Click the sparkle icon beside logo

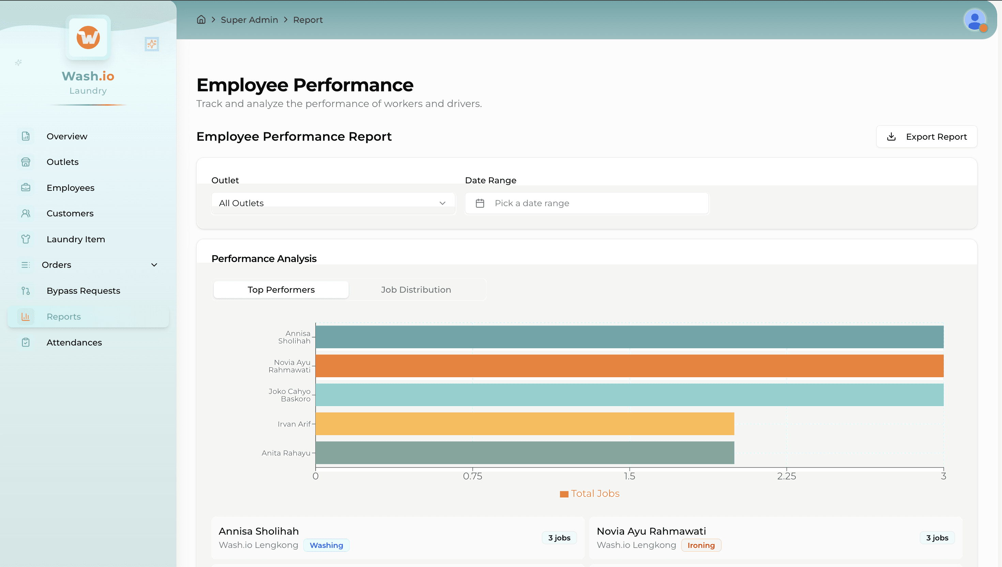coord(151,44)
